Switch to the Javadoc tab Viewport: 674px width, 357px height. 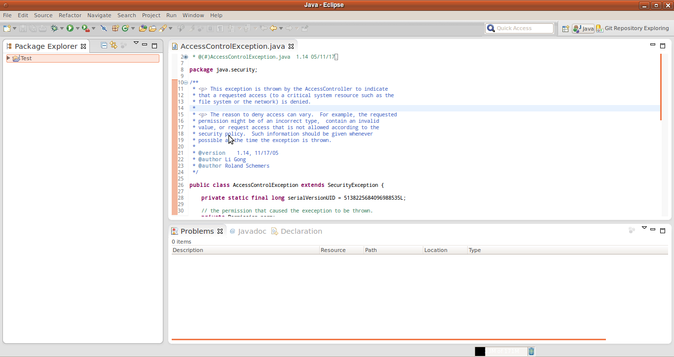tap(248, 231)
